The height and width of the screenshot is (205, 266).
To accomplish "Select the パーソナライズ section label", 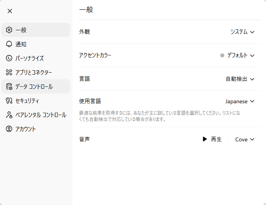I will click(30, 58).
